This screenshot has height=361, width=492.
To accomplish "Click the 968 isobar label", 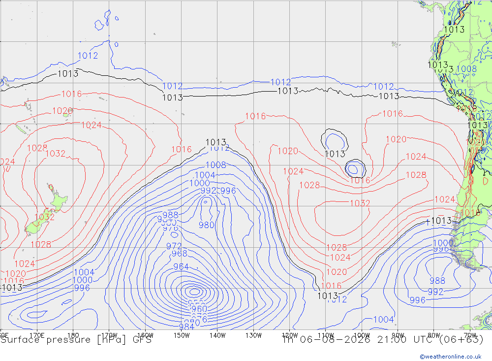I will pyautogui.click(x=180, y=253).
